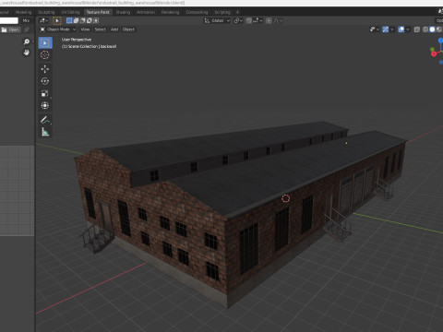443x332 pixels.
Task: Open the editor type dropdown
Action: click(44, 20)
